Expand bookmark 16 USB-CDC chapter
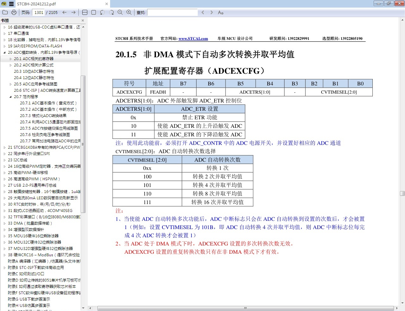Image resolution: width=405 pixels, height=311 pixels. click(x=4, y=27)
